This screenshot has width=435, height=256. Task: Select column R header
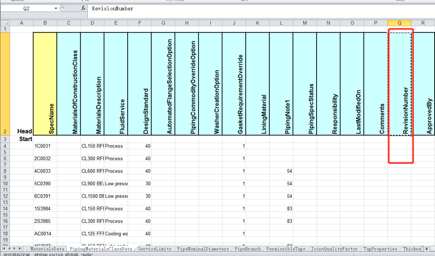(423, 23)
